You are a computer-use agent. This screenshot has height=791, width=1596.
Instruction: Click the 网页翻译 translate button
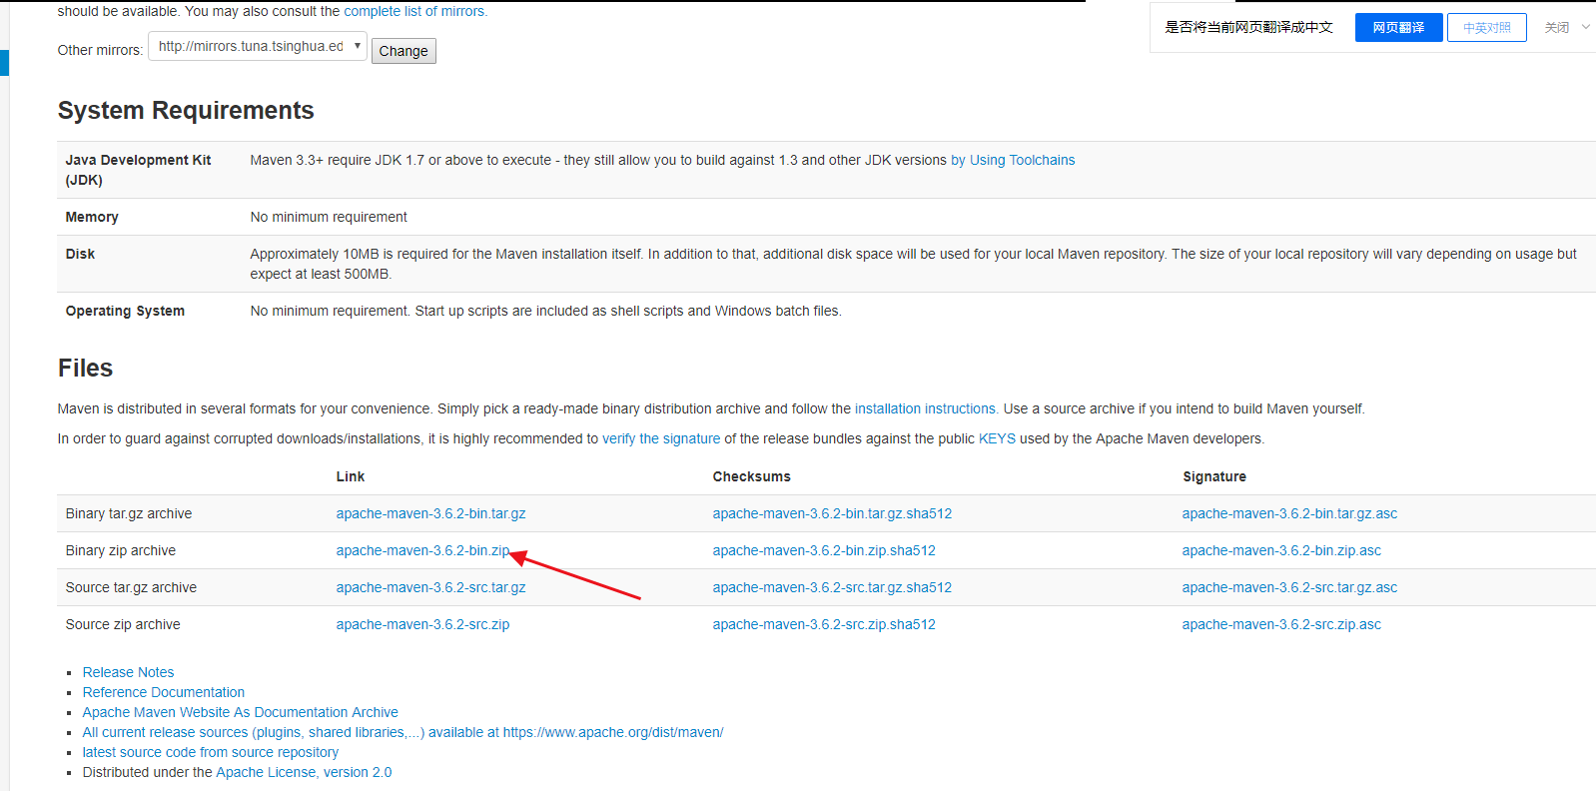1398,28
